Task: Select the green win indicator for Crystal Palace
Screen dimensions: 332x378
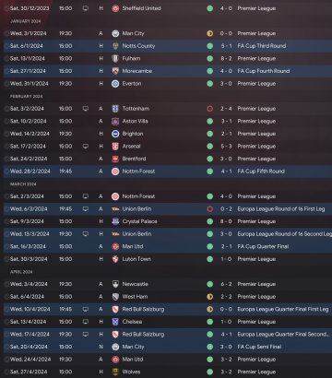Action: [x=210, y=221]
